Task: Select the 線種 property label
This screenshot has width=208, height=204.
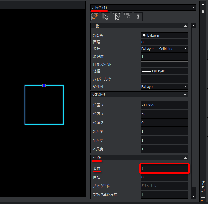Action: point(97,49)
